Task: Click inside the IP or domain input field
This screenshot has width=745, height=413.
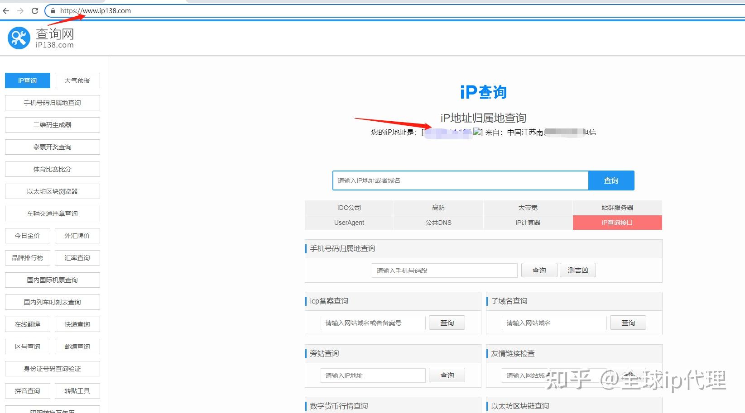Action: [460, 180]
